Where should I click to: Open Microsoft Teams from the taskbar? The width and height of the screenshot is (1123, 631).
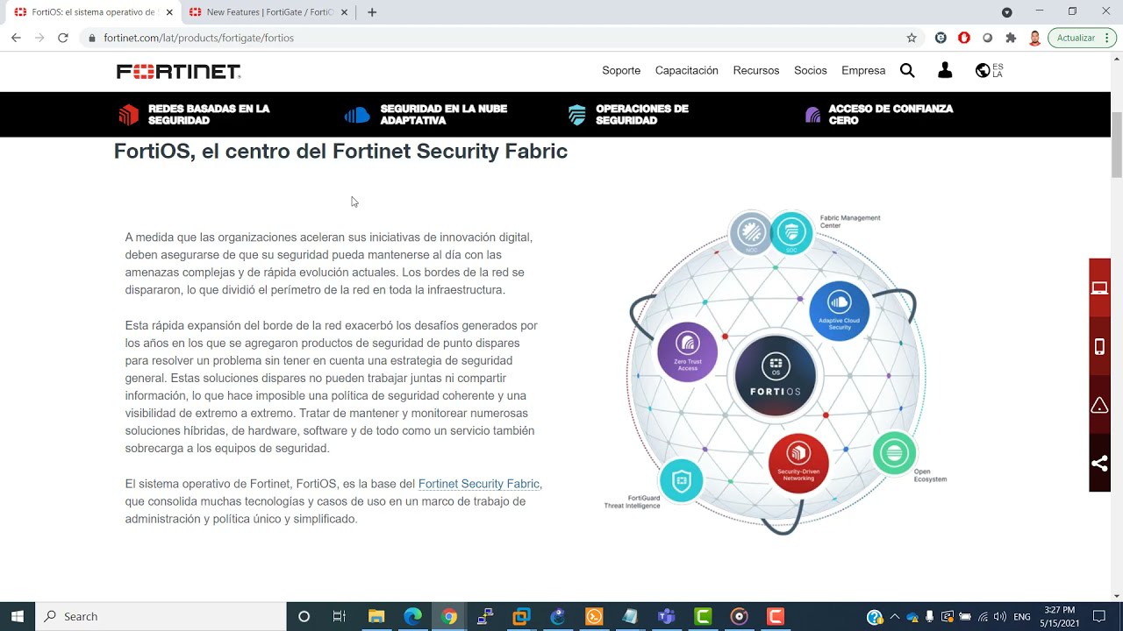(x=666, y=617)
